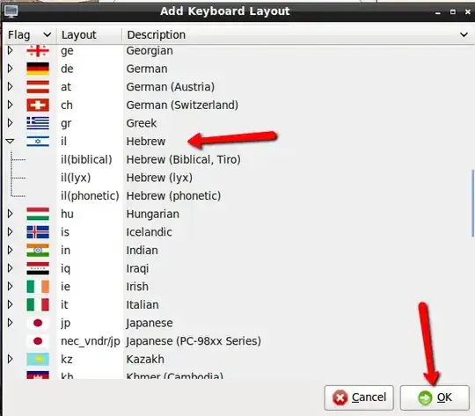Select the Kazakh description text

[x=145, y=360]
